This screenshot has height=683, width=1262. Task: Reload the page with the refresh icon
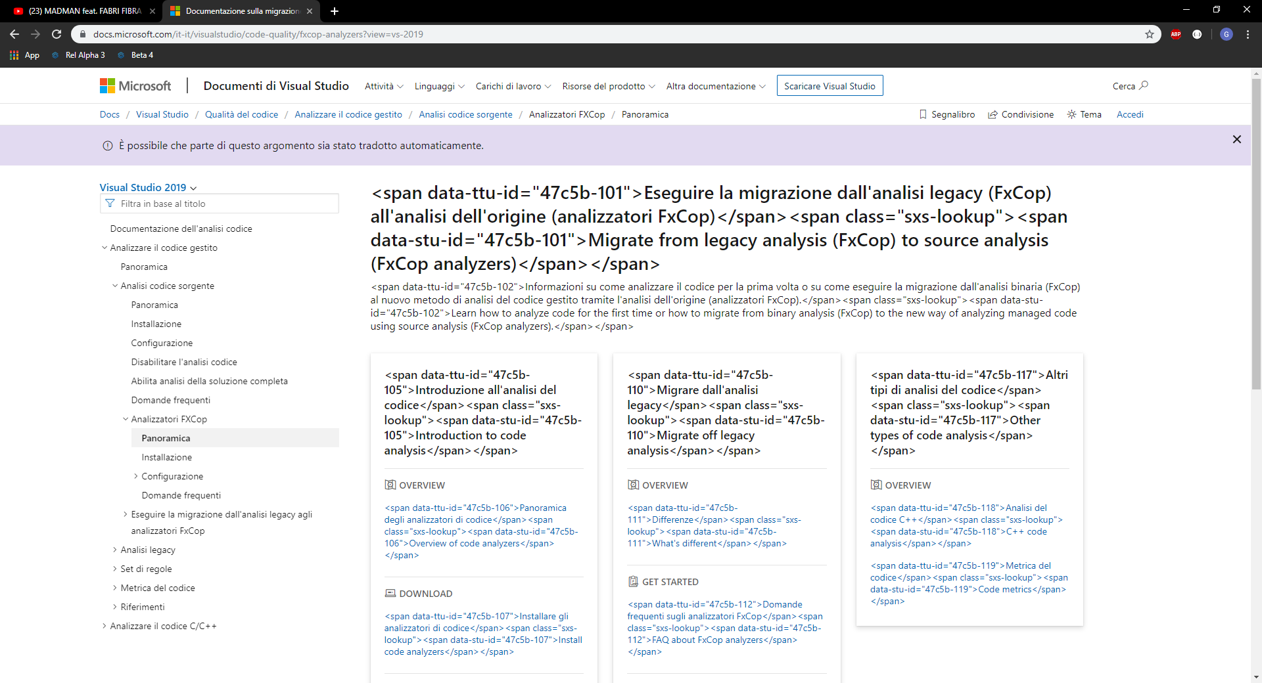click(56, 33)
